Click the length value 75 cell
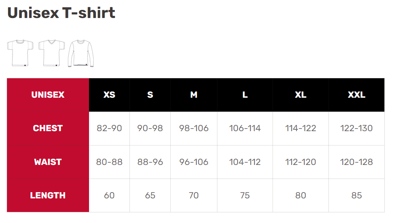This screenshot has width=398, height=223. pyautogui.click(x=245, y=195)
